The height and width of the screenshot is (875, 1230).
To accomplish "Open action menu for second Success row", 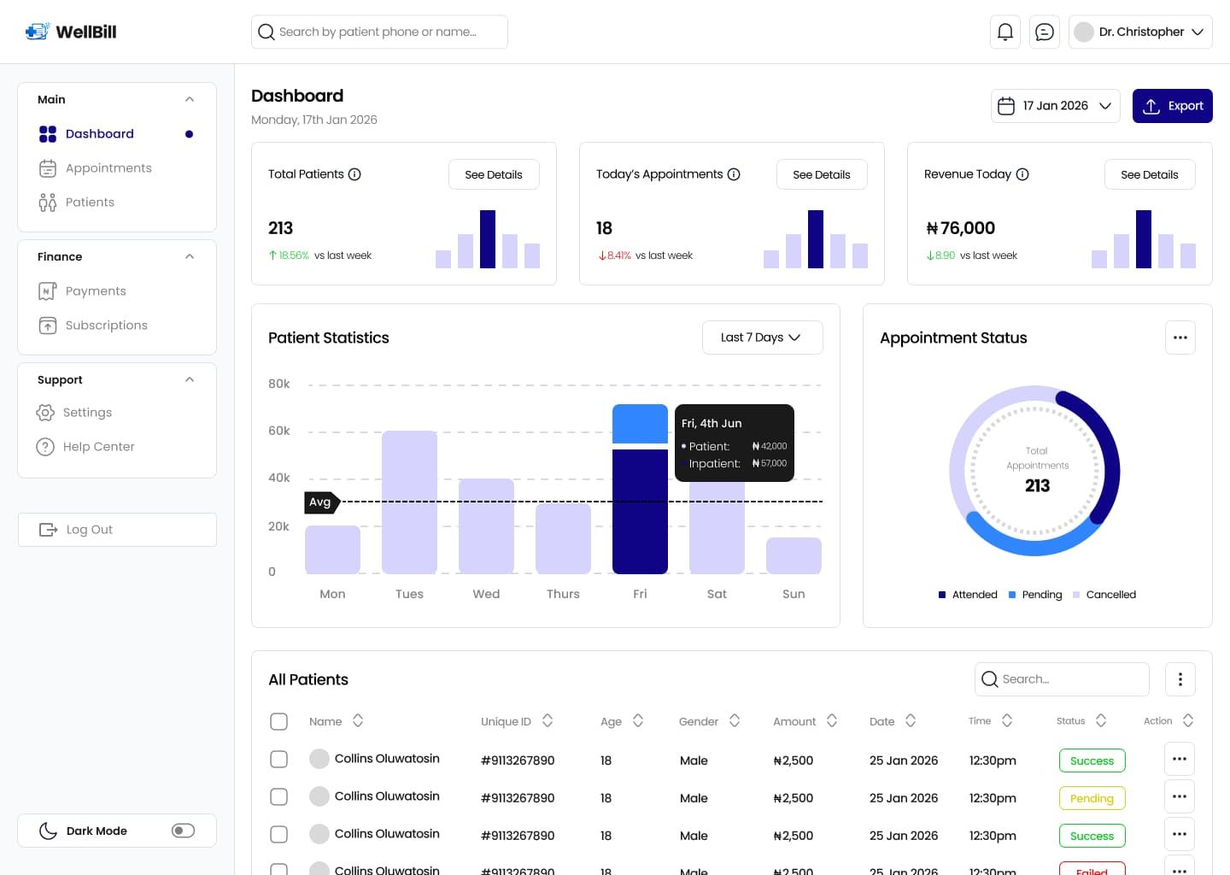I will click(1180, 834).
